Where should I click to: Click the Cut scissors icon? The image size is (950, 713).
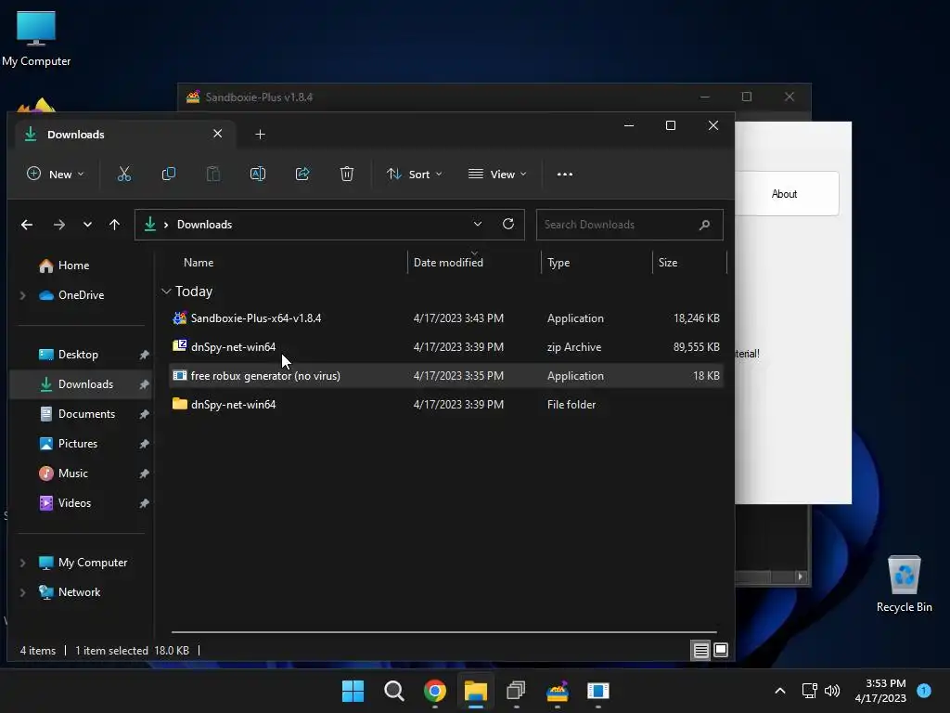(x=124, y=174)
